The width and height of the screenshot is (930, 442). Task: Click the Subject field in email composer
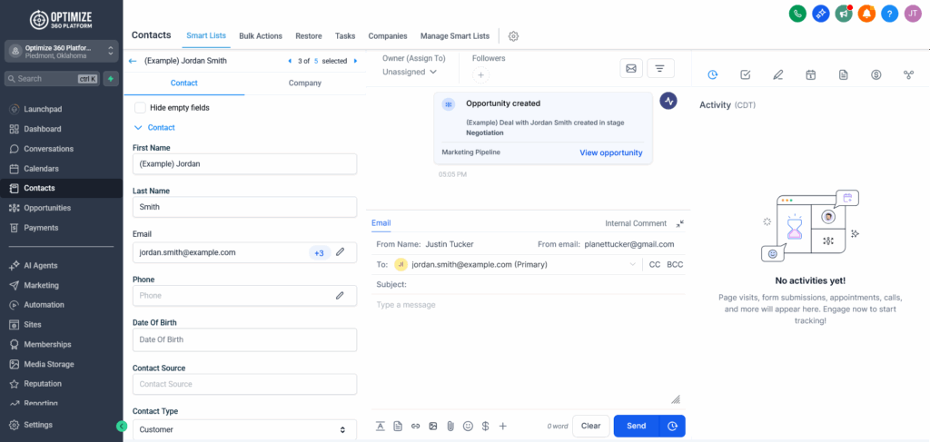[x=528, y=284]
